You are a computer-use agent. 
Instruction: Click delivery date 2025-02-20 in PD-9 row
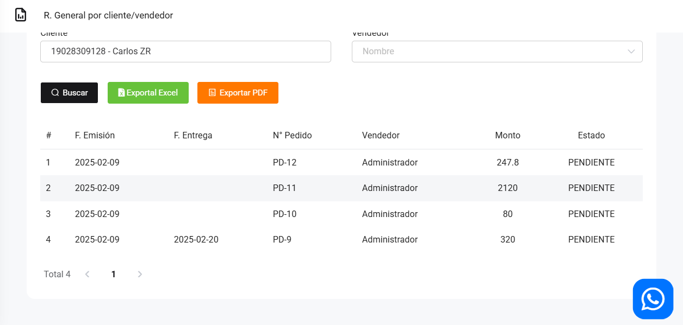coord(196,240)
